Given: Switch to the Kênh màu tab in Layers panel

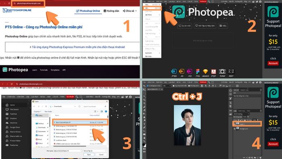Looking at the screenshot, I should tap(241, 111).
